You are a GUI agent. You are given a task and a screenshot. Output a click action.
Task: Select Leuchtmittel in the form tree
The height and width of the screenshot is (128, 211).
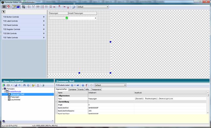pyautogui.click(x=16, y=100)
